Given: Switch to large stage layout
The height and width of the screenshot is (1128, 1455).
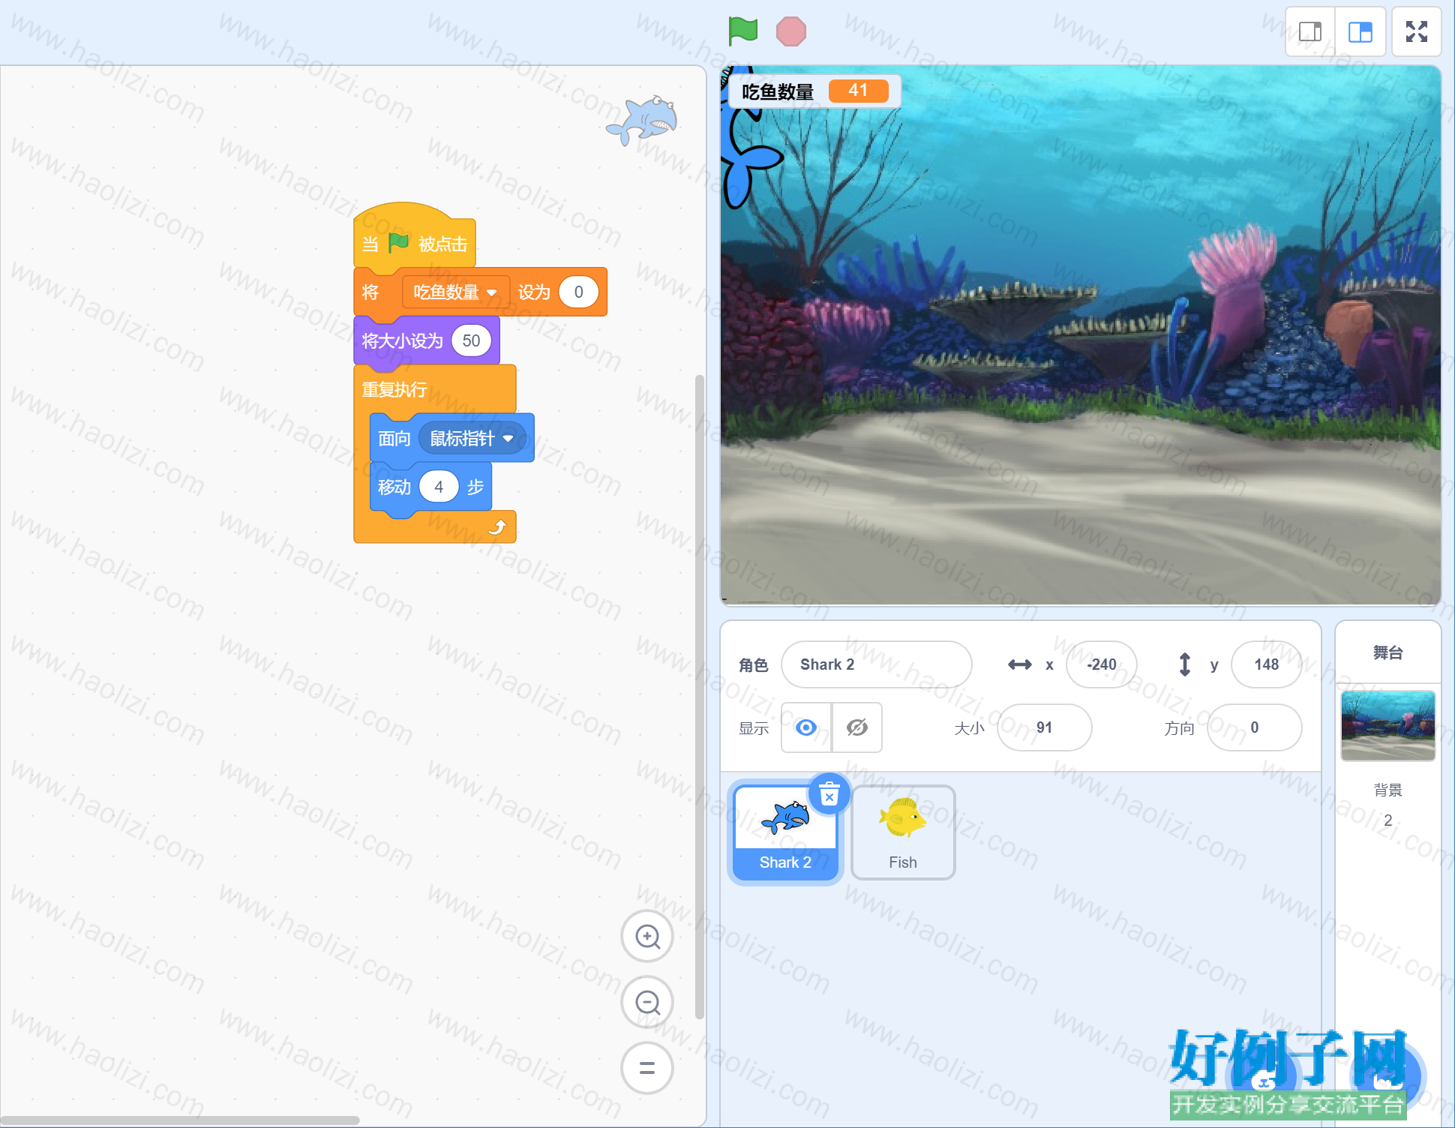Looking at the screenshot, I should click(1360, 32).
